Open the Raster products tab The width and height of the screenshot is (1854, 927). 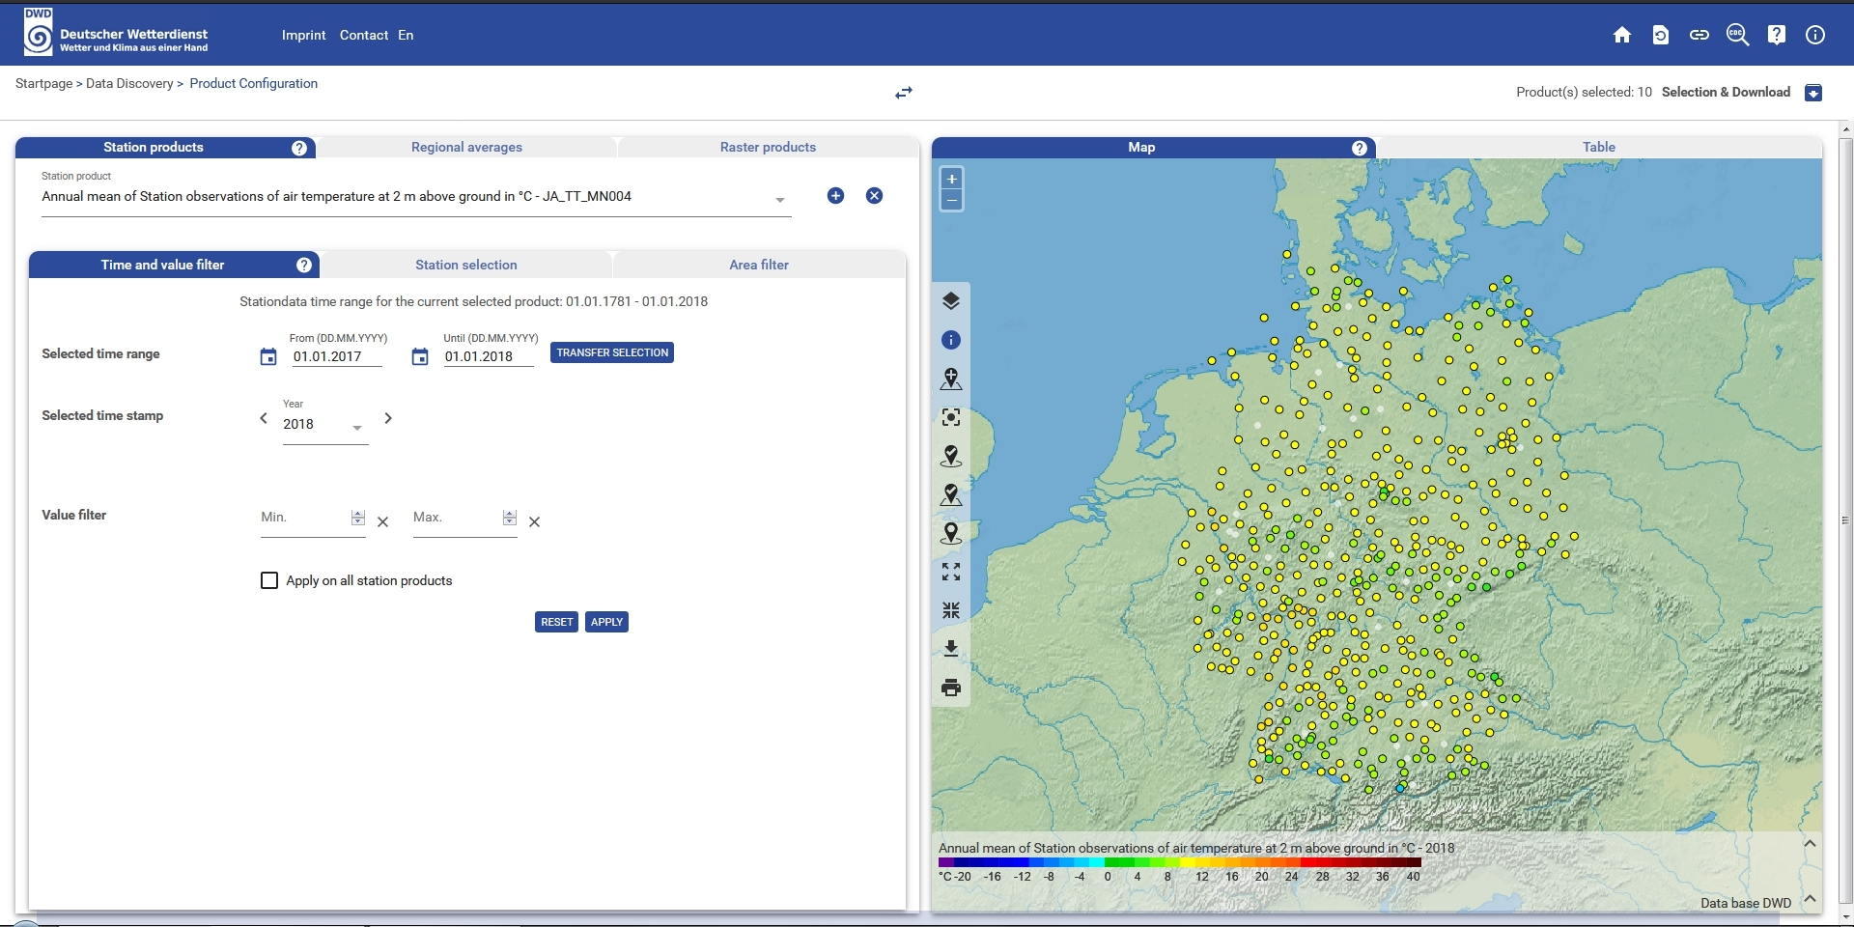768,147
